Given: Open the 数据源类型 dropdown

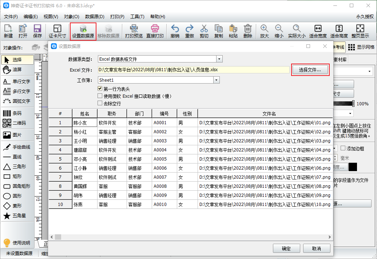Looking at the screenshot, I should [x=219, y=59].
